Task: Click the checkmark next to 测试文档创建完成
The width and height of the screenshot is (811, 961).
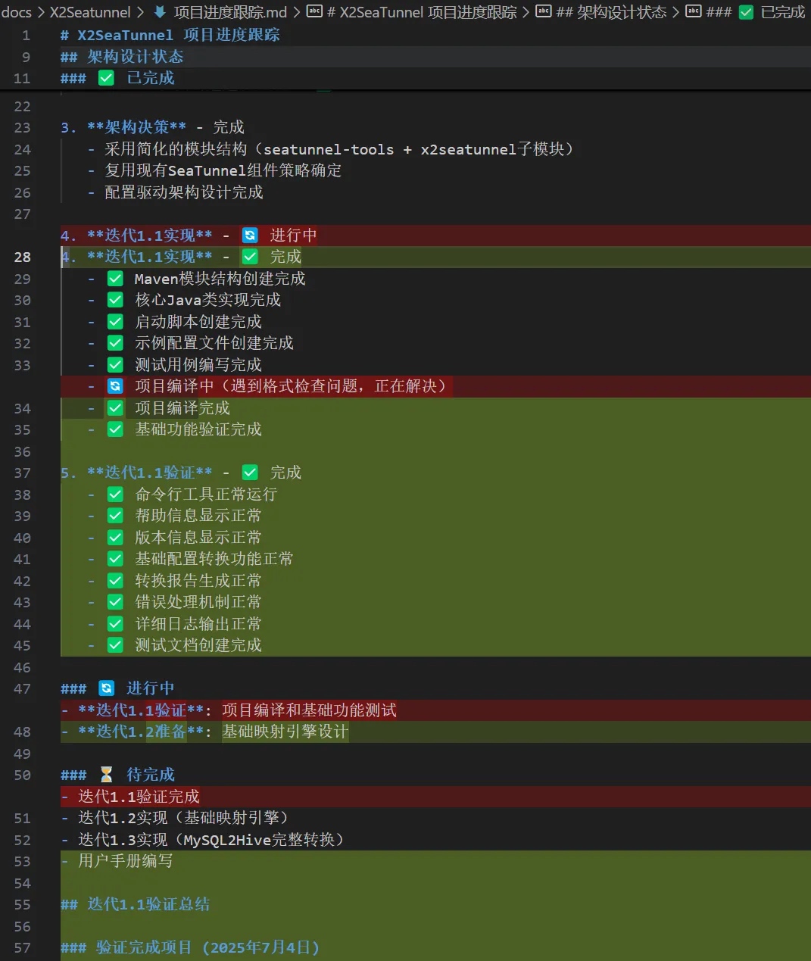Action: pos(115,645)
